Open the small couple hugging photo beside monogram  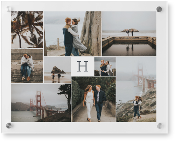pyautogui.click(x=105, y=66)
